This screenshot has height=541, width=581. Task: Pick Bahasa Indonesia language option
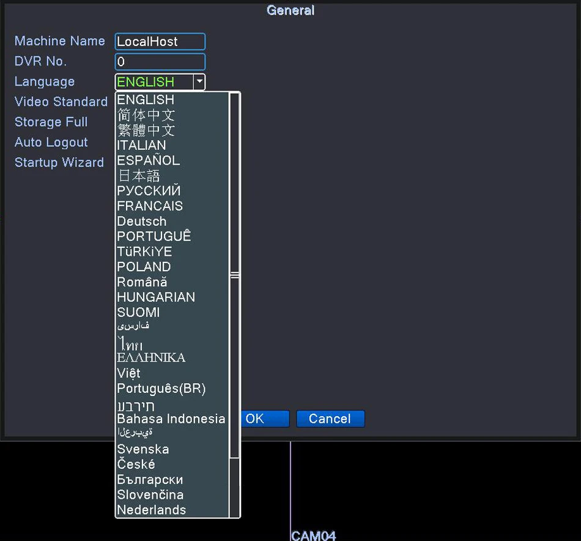point(172,419)
